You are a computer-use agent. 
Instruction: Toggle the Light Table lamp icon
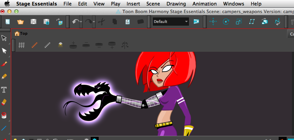pos(60,45)
